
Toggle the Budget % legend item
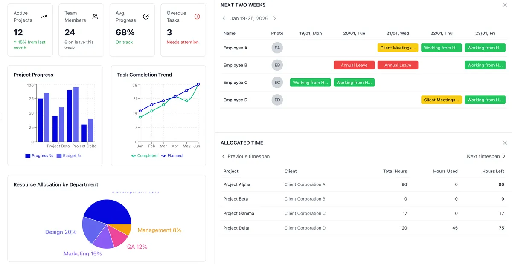tap(69, 156)
